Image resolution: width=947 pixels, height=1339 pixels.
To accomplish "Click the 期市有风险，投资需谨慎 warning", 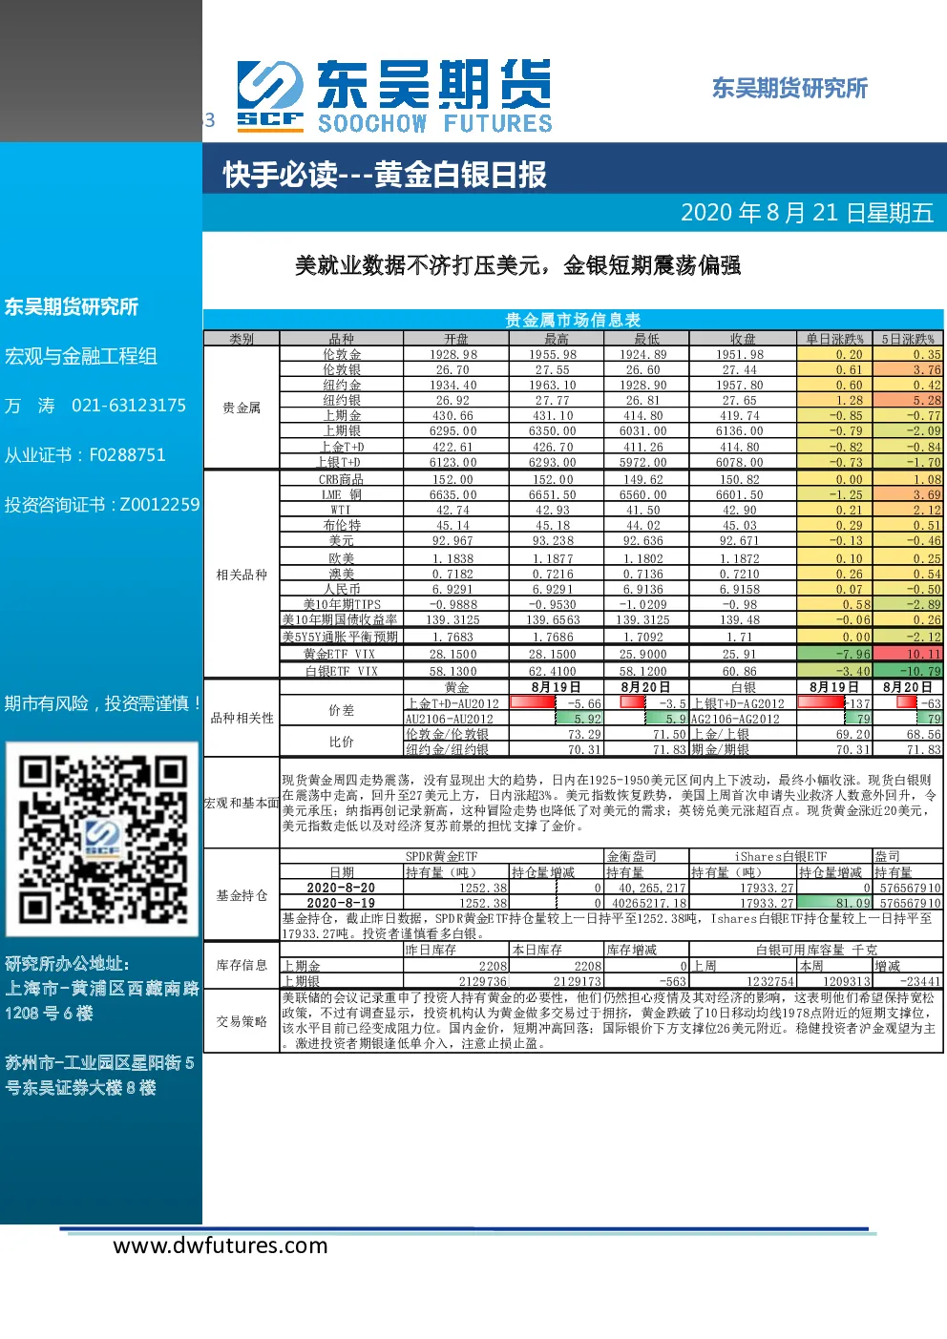I will [x=103, y=703].
